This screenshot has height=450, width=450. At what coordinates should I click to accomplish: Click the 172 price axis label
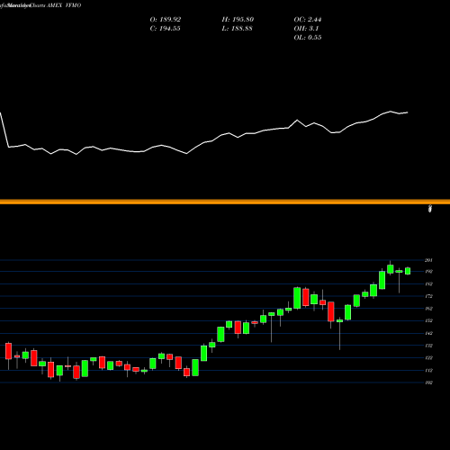click(x=428, y=296)
